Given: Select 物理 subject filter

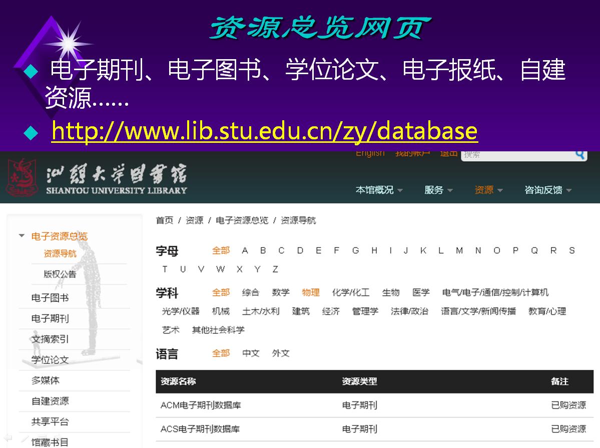Looking at the screenshot, I should 311,292.
